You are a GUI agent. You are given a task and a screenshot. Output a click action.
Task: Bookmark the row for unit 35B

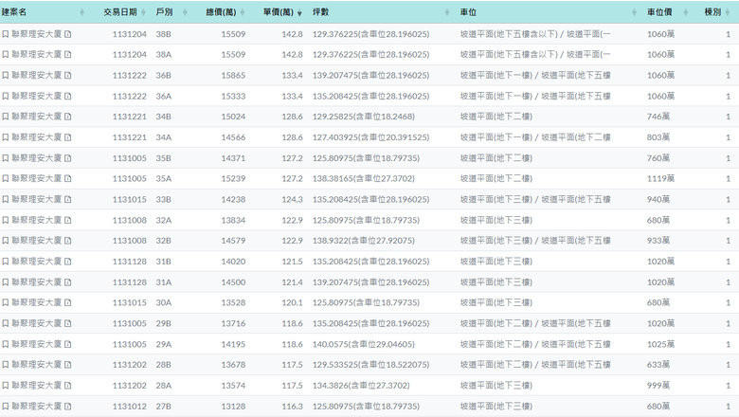click(5, 158)
